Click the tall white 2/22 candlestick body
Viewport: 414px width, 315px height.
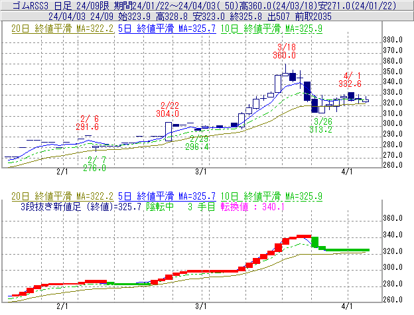(x=169, y=131)
